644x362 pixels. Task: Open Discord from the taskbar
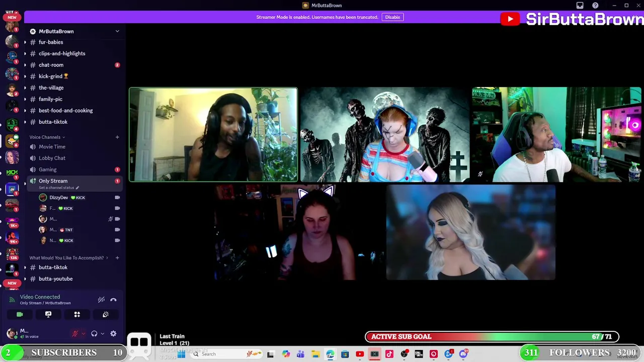click(463, 354)
